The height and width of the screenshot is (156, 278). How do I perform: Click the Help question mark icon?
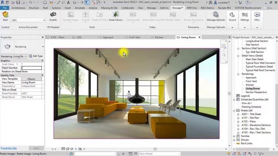tap(247, 3)
